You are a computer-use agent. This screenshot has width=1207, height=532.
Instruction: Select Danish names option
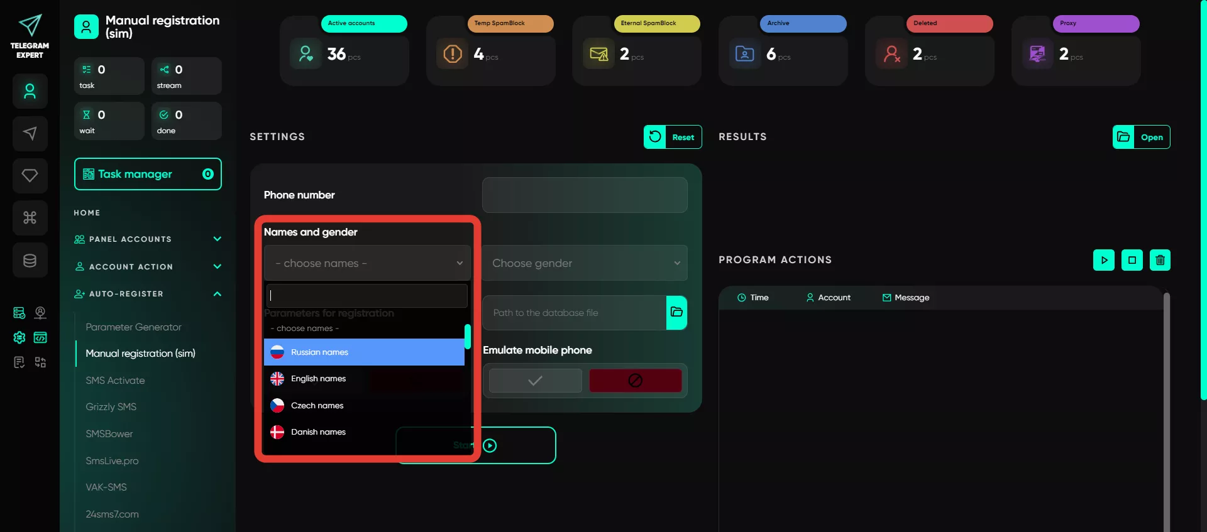click(x=364, y=432)
